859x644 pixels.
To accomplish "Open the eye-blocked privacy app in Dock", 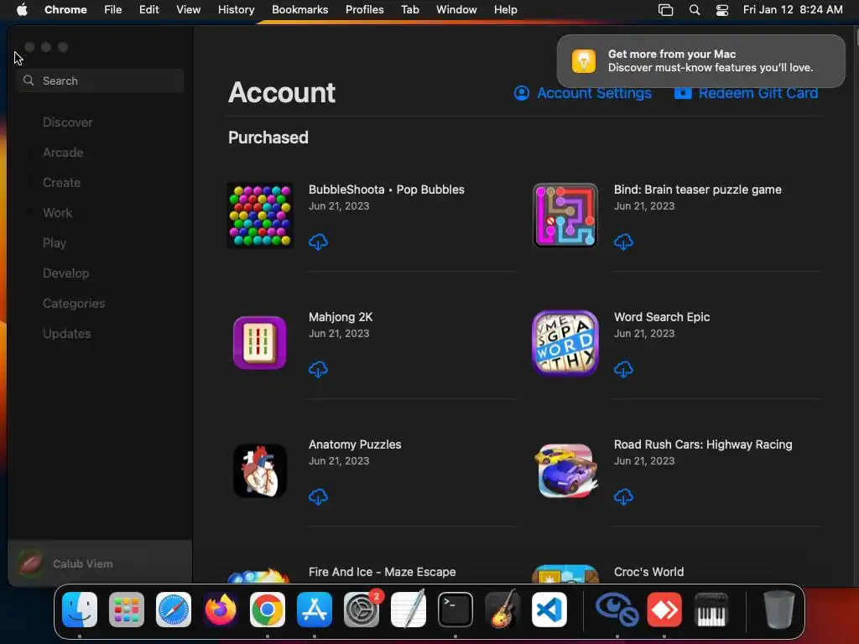I will 617,610.
